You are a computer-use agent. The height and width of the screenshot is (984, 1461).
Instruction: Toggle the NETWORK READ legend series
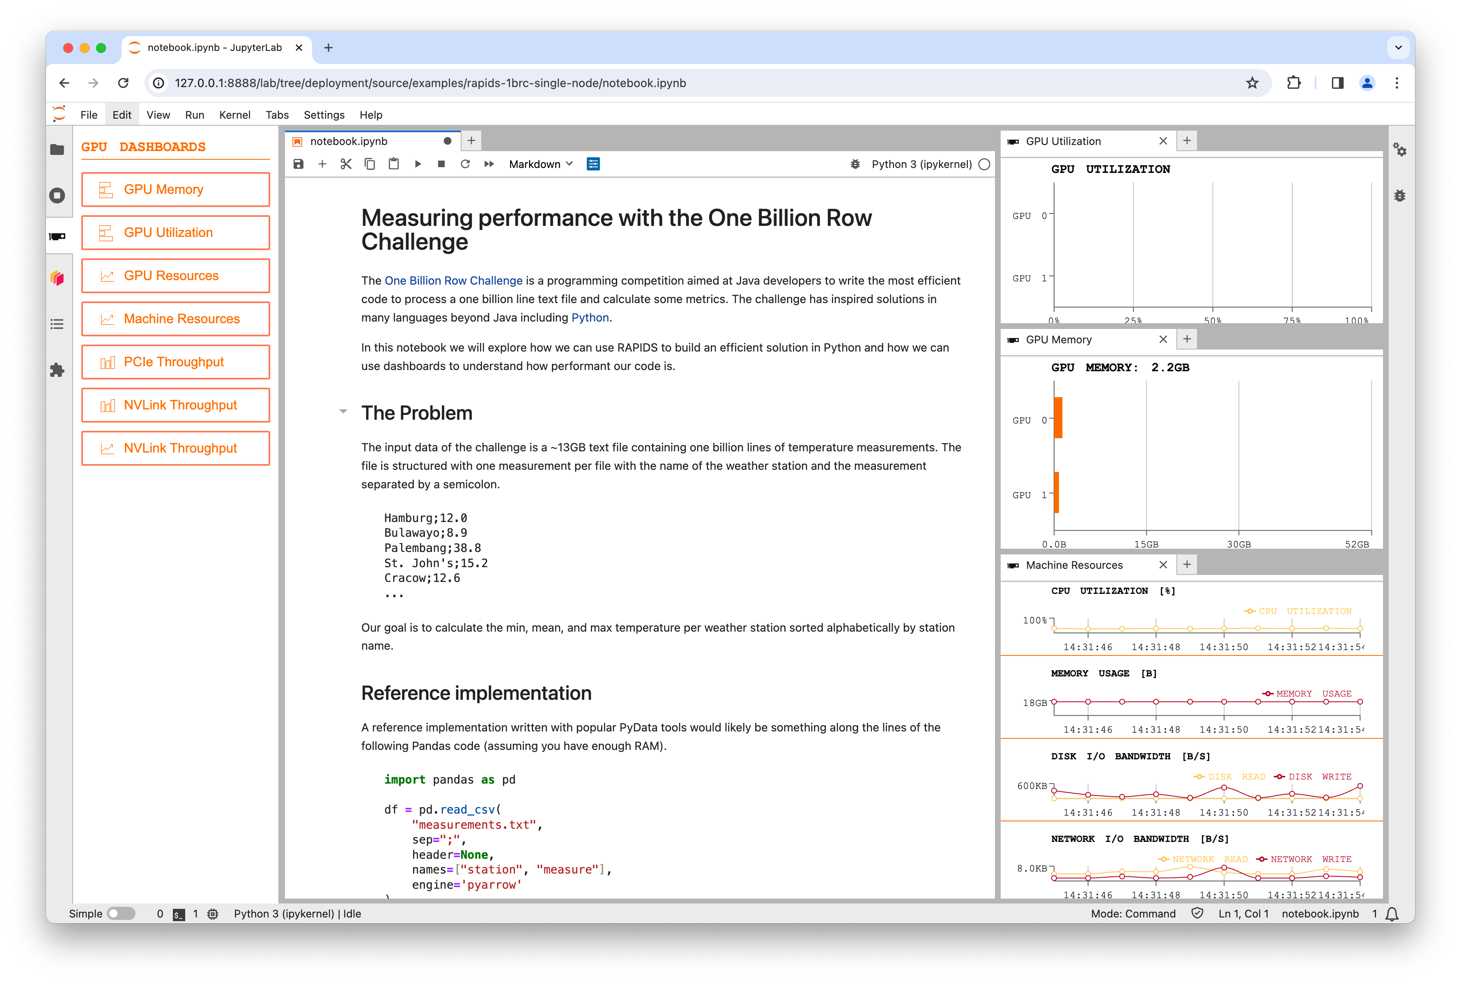click(x=1203, y=859)
